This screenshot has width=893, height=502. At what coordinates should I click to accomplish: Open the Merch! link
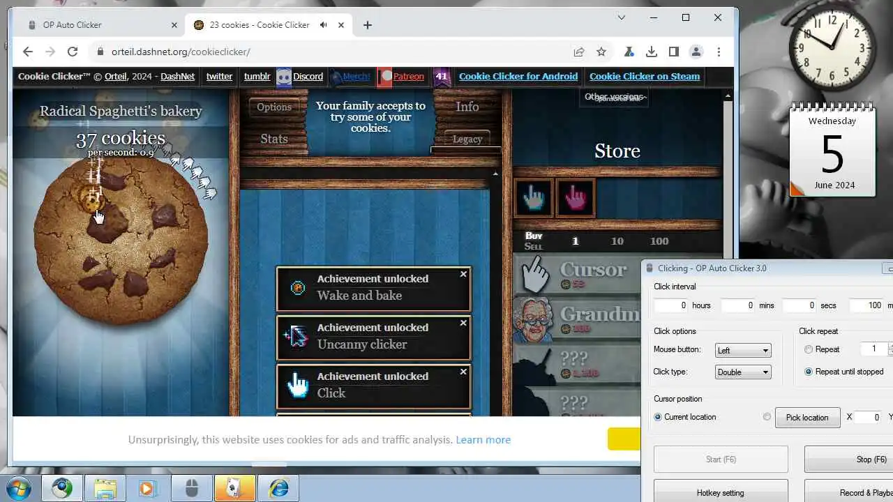(x=357, y=77)
